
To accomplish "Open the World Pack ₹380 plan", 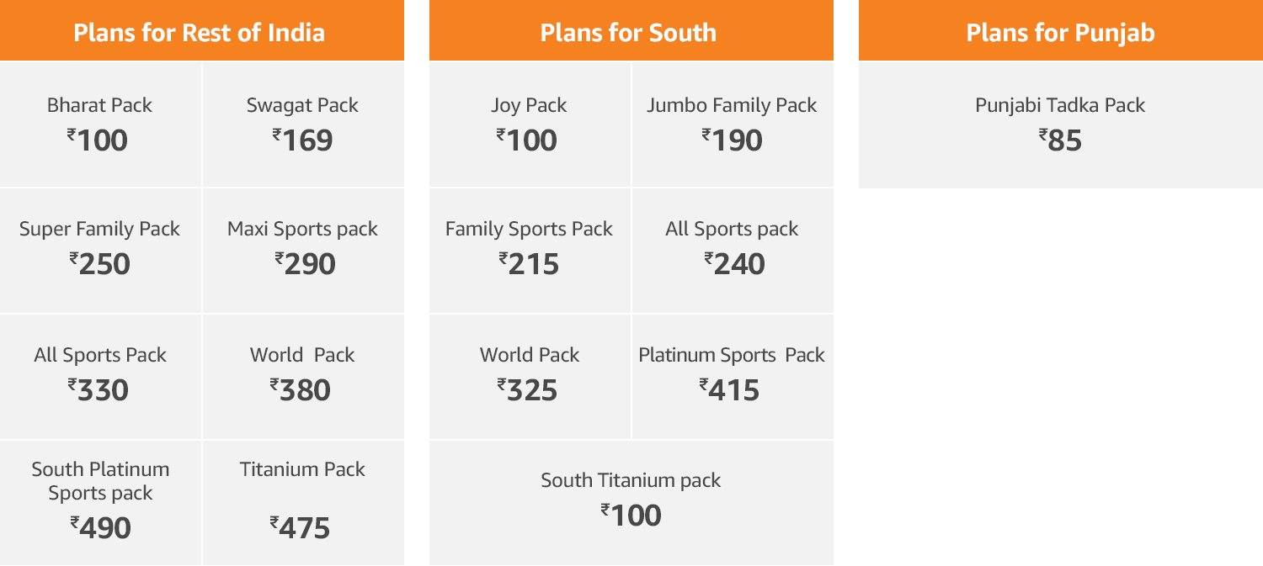I will click(303, 377).
